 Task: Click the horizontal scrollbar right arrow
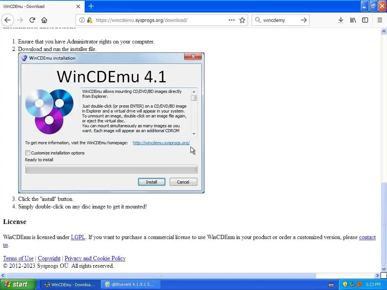377,275
